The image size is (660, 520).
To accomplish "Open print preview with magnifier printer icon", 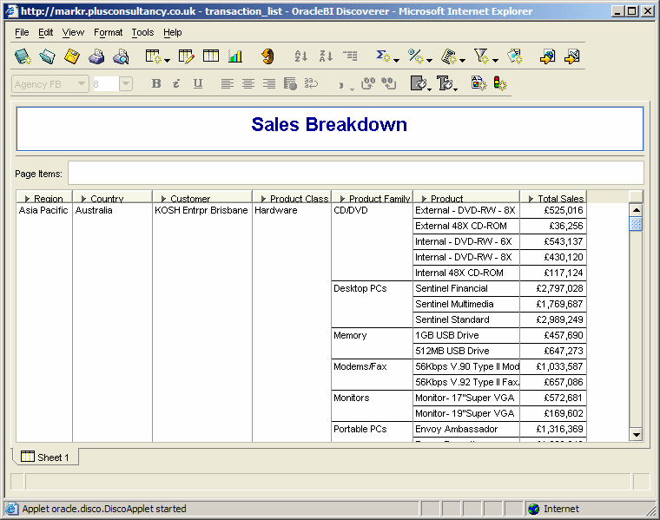I will pyautogui.click(x=121, y=56).
